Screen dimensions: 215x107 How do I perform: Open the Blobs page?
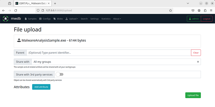(x=58, y=19)
